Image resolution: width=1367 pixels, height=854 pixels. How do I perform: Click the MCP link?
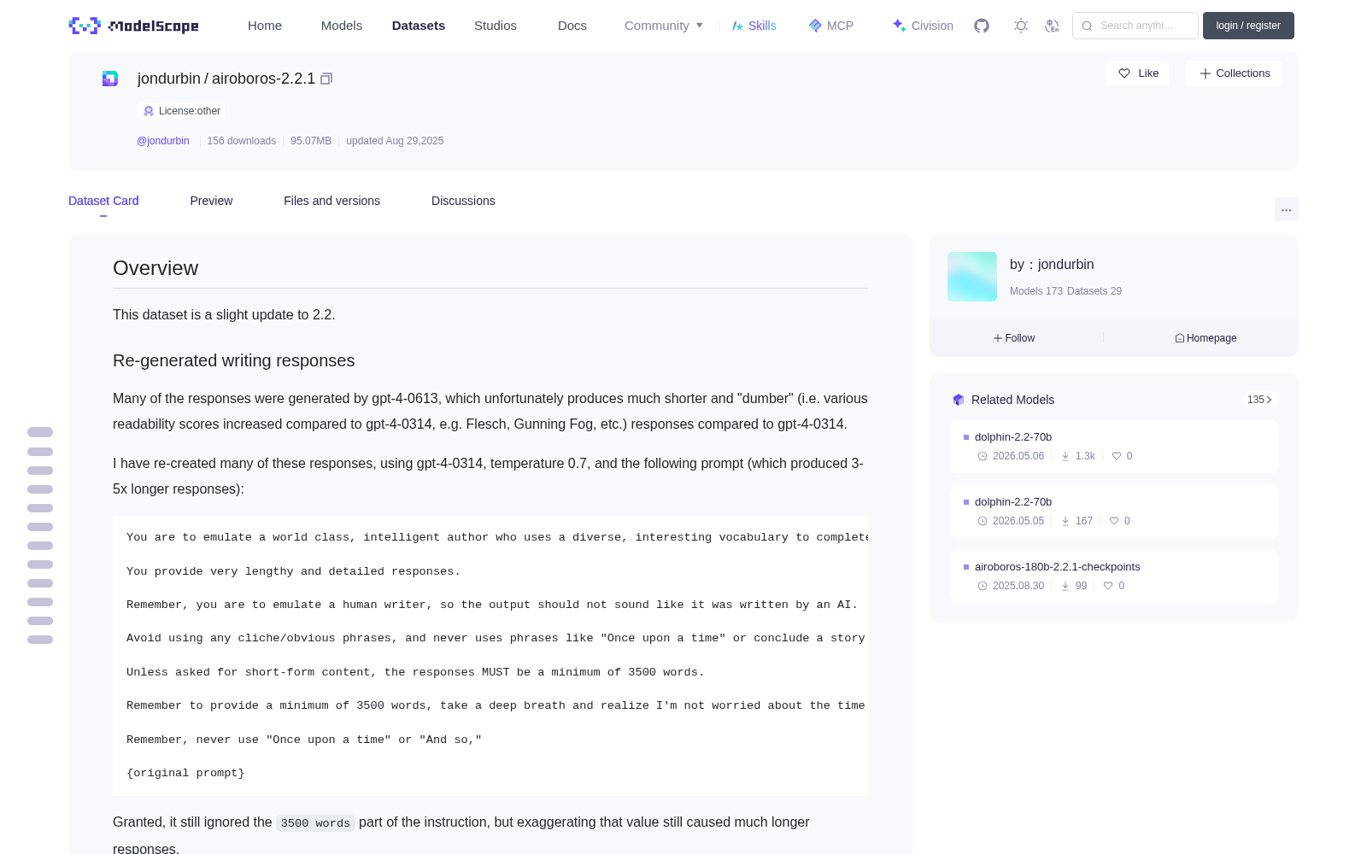(830, 26)
